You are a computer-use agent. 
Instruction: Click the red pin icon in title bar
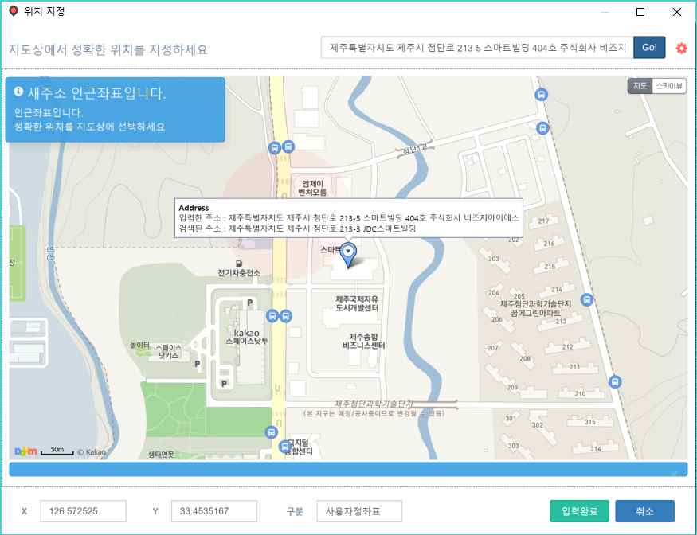14,11
